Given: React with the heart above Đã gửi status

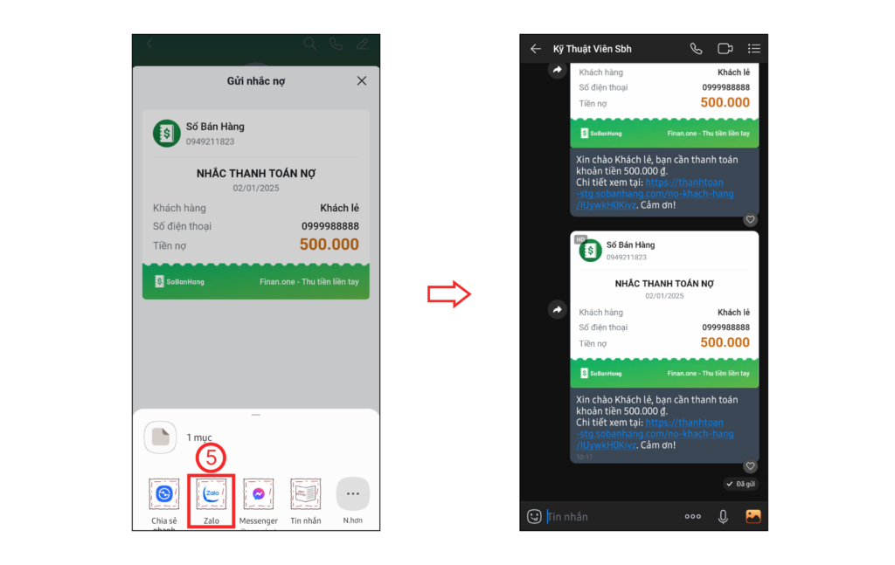Looking at the screenshot, I should click(750, 466).
